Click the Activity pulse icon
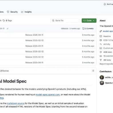 101,44
